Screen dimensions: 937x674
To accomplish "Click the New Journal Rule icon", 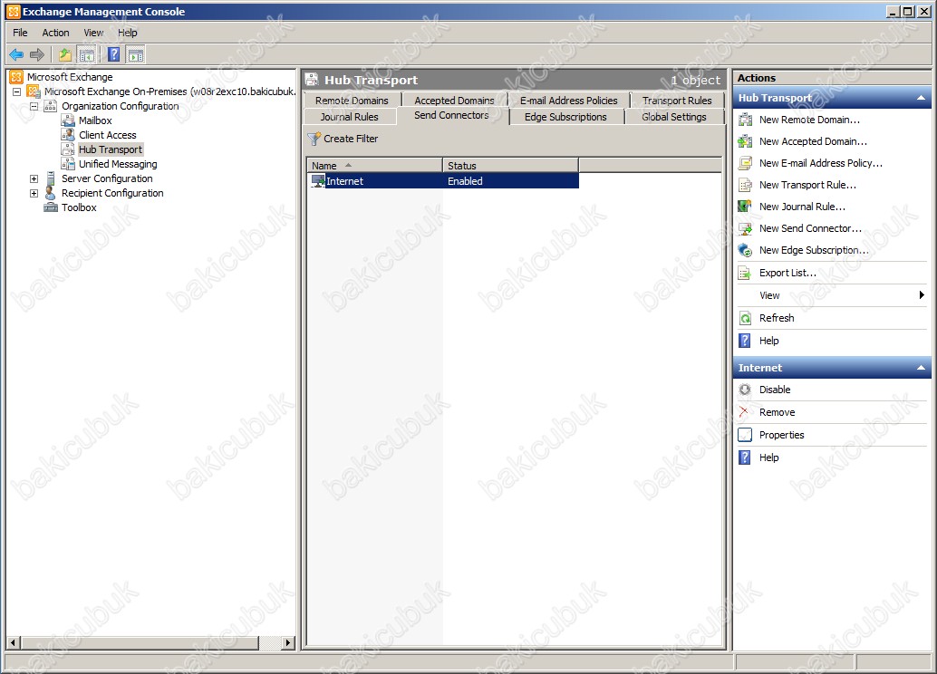I will [745, 207].
